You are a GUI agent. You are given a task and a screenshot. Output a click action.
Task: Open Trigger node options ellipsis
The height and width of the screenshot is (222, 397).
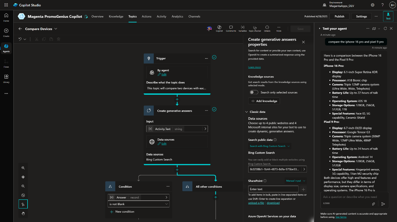[206, 58]
